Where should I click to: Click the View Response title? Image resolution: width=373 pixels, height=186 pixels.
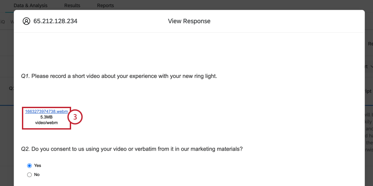click(189, 21)
